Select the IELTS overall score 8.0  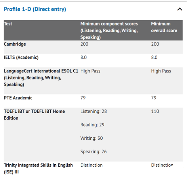[x=154, y=58]
